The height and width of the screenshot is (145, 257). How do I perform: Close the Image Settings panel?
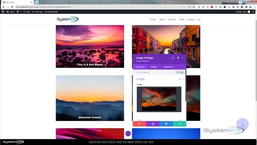pos(173,58)
